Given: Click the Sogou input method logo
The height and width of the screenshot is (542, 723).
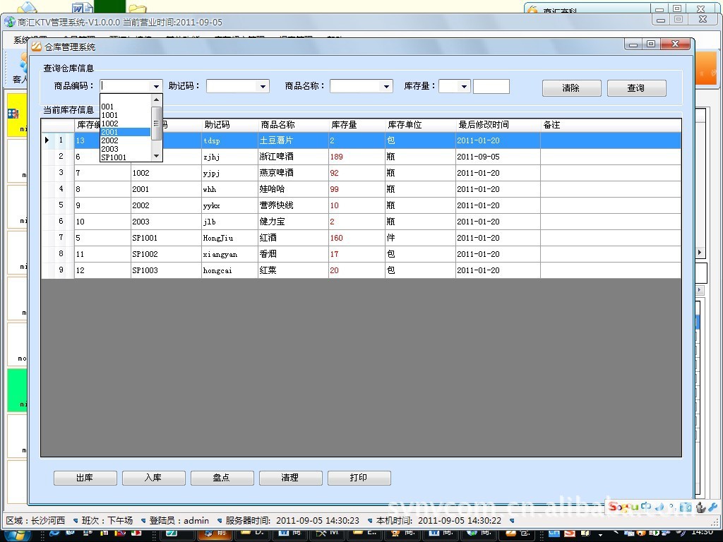Looking at the screenshot, I should 623,507.
